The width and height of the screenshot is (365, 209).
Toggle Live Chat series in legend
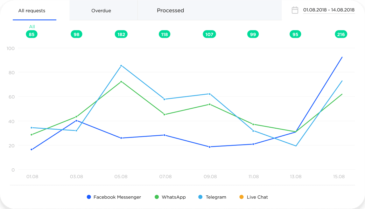pos(257,197)
